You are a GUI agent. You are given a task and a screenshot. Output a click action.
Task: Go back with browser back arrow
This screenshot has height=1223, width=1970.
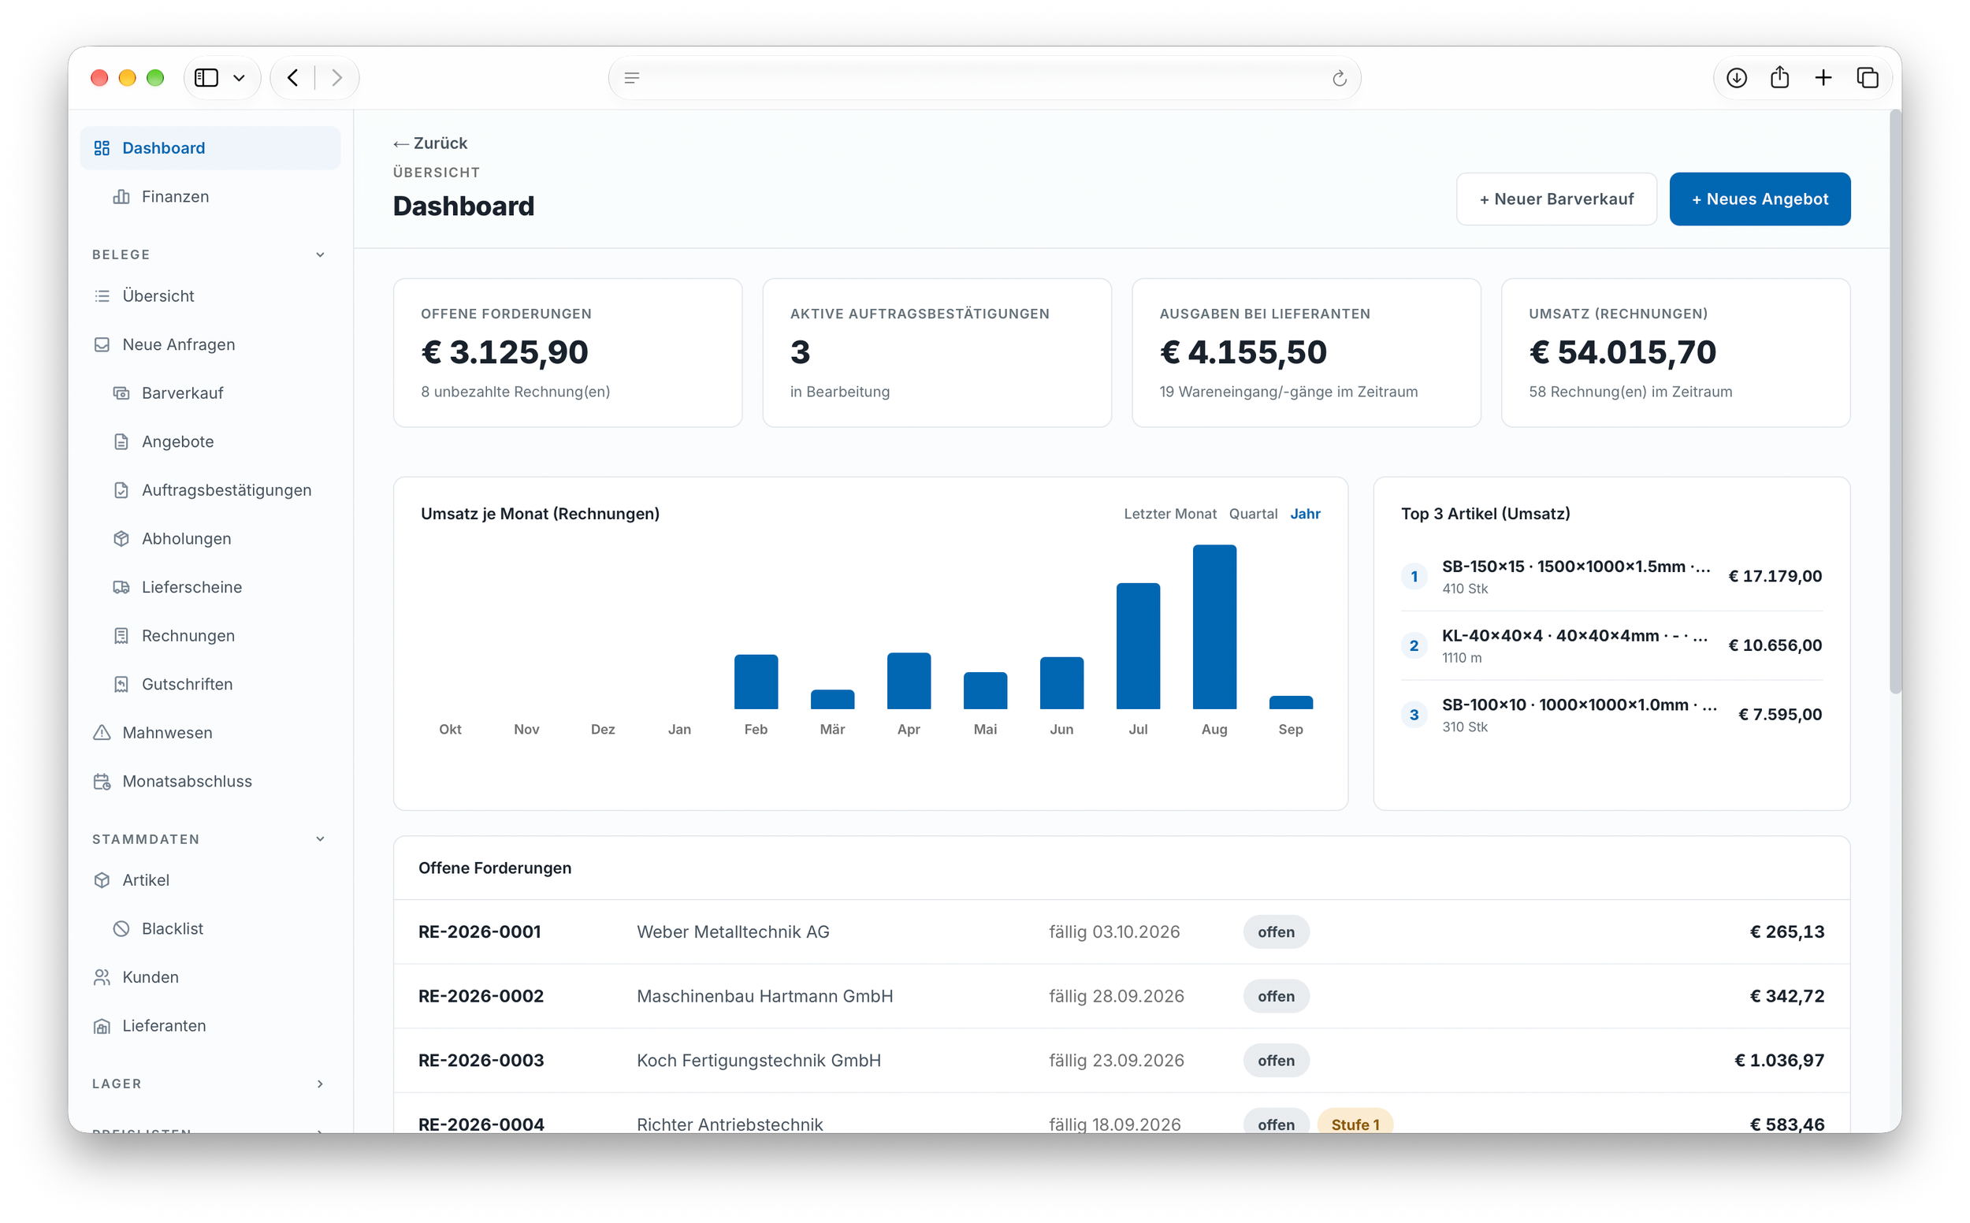point(293,78)
